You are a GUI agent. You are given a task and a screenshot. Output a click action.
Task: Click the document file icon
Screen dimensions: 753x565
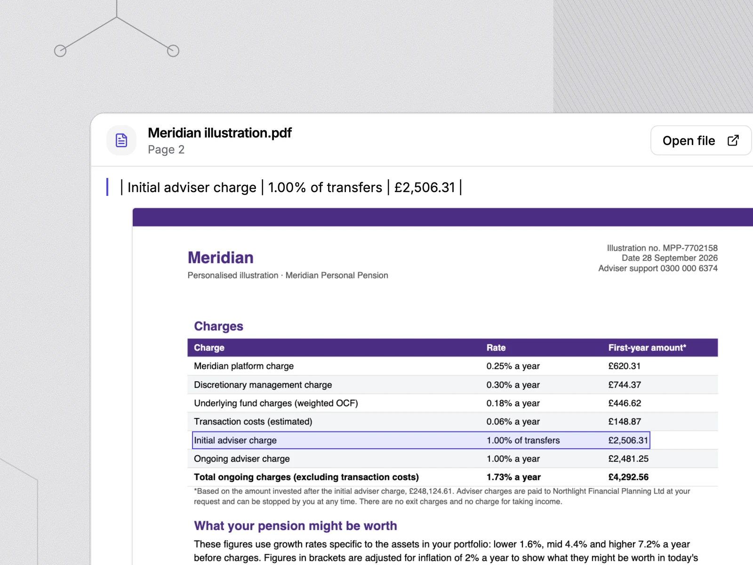[121, 140]
